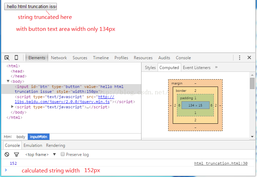257x177 pixels.
Task: Open the Profiles tab
Action: point(121,58)
